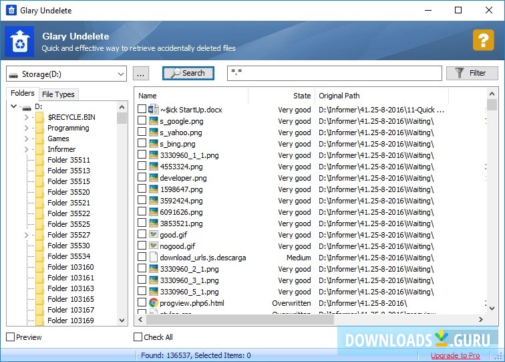Expand the Programming folder node
The height and width of the screenshot is (362, 505).
(27, 128)
